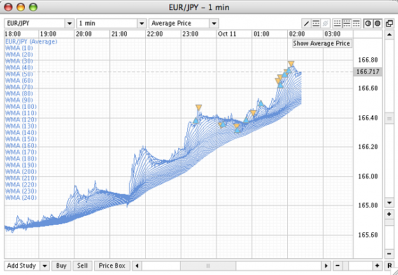Click the WMA (130) legend entry
The width and height of the screenshot is (398, 275).
21,126
